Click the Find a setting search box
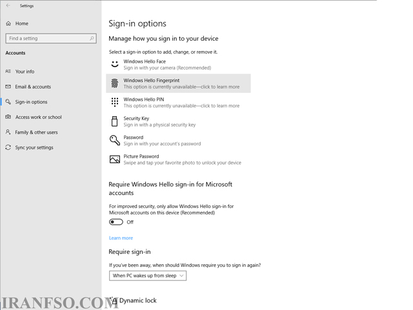This screenshot has height=310, width=413. (51, 39)
